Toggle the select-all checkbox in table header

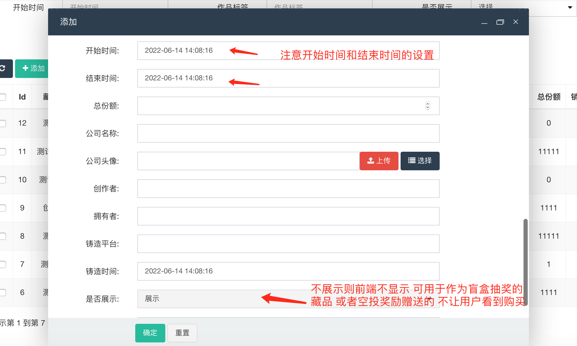point(3,97)
